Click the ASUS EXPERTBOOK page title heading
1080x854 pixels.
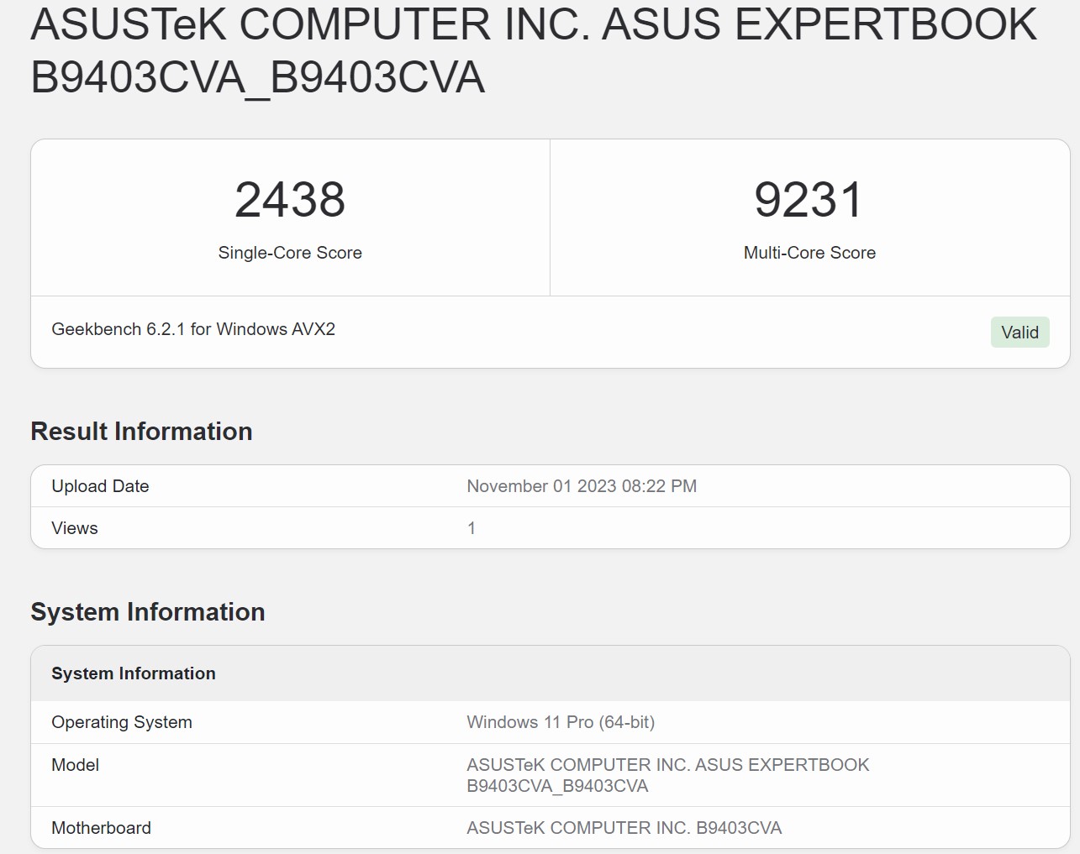point(534,50)
